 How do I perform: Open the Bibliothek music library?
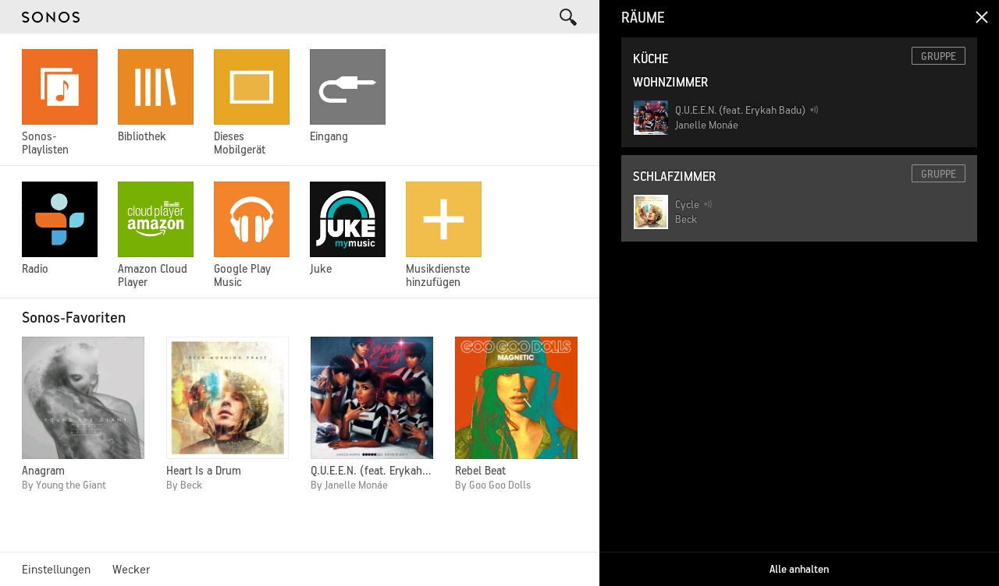click(x=155, y=87)
